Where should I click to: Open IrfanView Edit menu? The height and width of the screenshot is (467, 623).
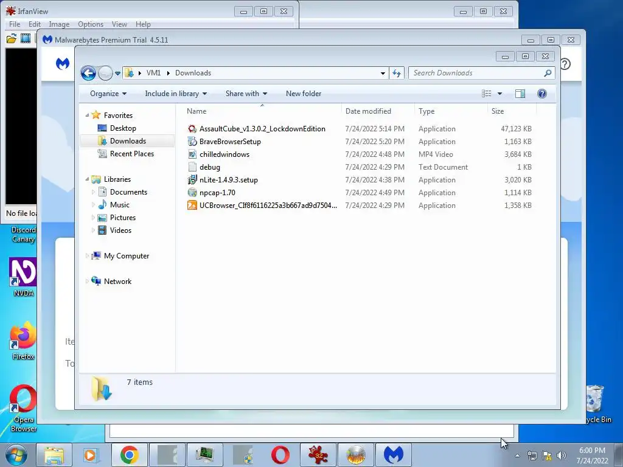(35, 24)
